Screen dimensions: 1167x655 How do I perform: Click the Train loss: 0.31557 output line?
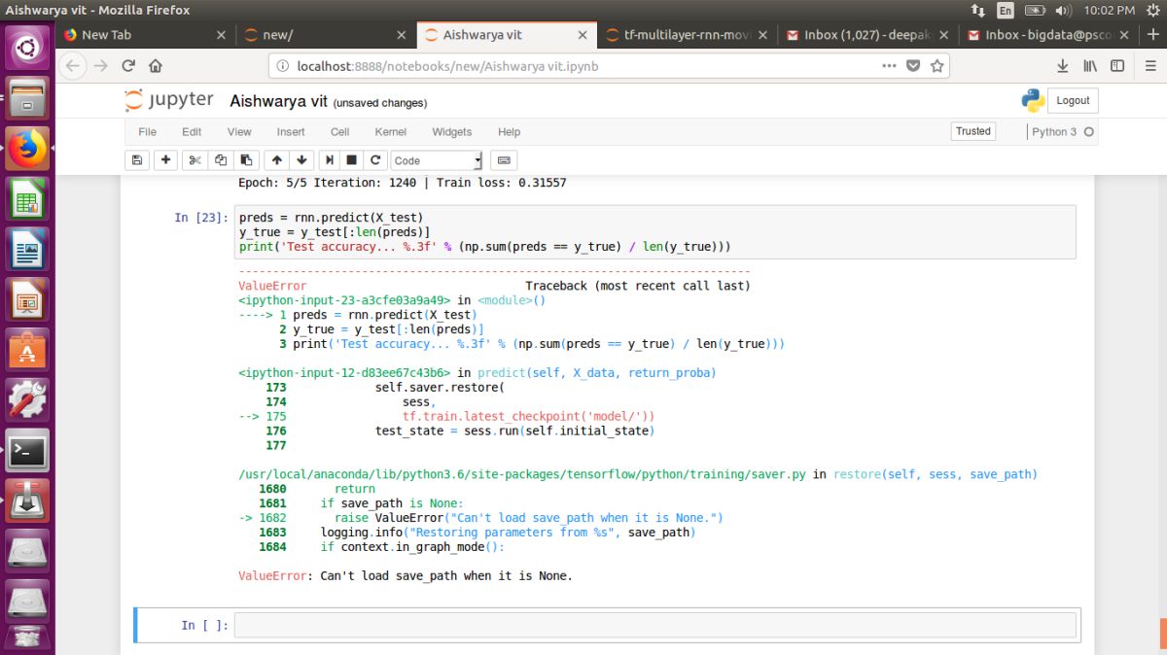click(403, 183)
